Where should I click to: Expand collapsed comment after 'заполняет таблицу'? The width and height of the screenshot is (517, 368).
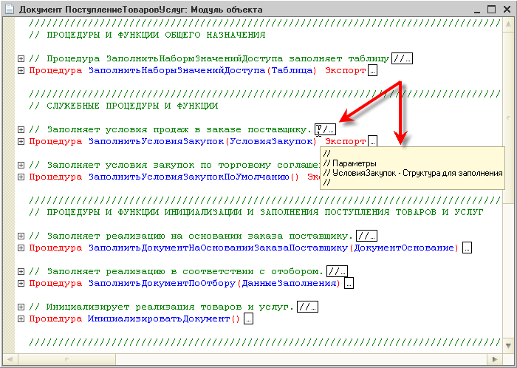pyautogui.click(x=402, y=58)
